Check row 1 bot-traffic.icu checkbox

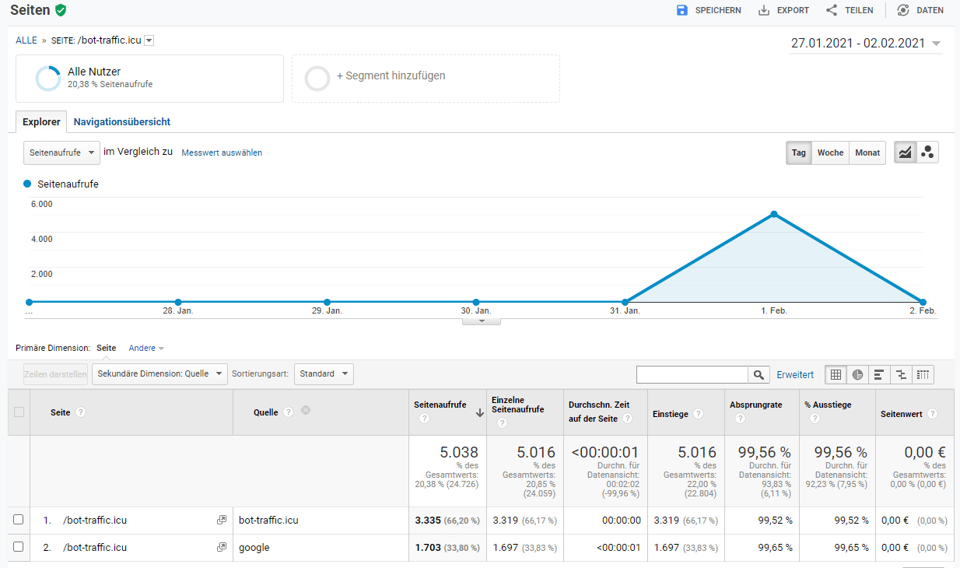(19, 521)
